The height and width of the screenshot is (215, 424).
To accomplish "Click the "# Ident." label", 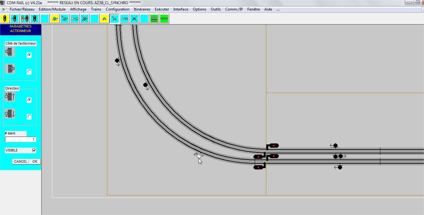I will [x=10, y=133].
